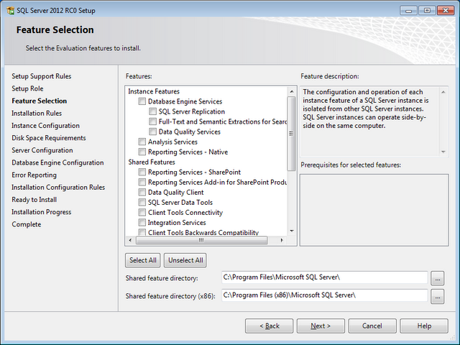The height and width of the screenshot is (345, 460).
Task: Maximize the SQL Server setup window
Action: [x=427, y=11]
